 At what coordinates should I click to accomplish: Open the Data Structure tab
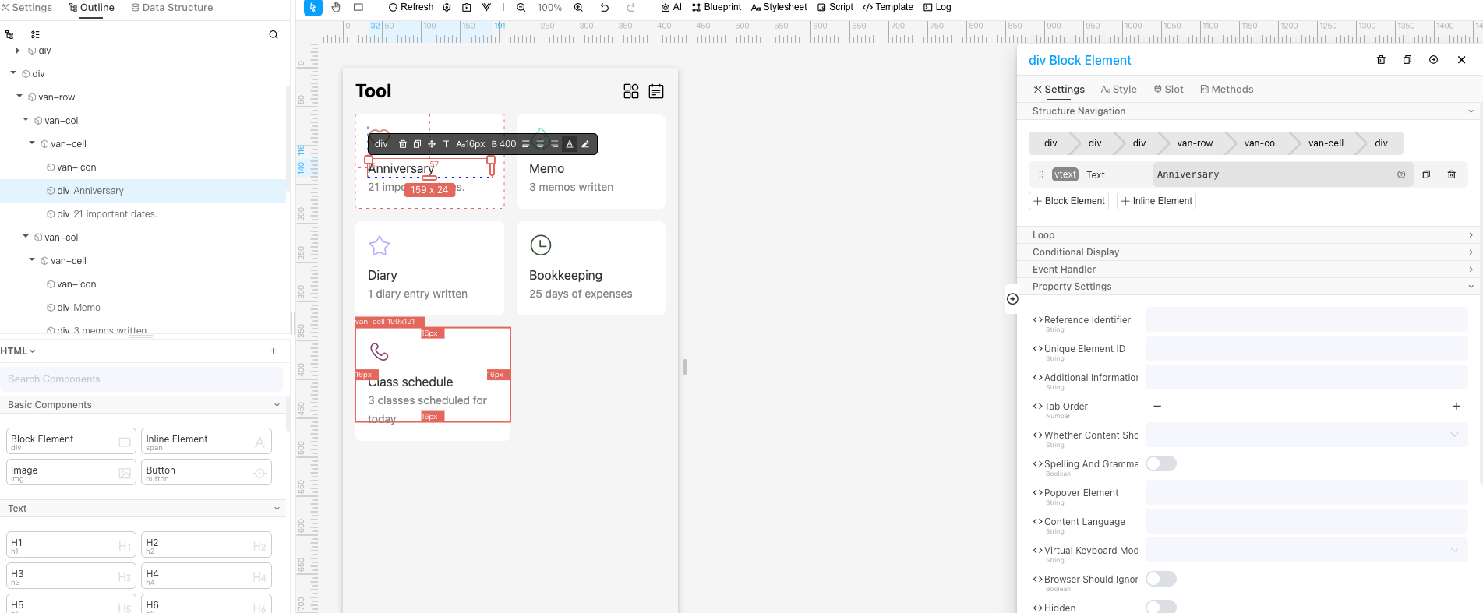pos(171,7)
